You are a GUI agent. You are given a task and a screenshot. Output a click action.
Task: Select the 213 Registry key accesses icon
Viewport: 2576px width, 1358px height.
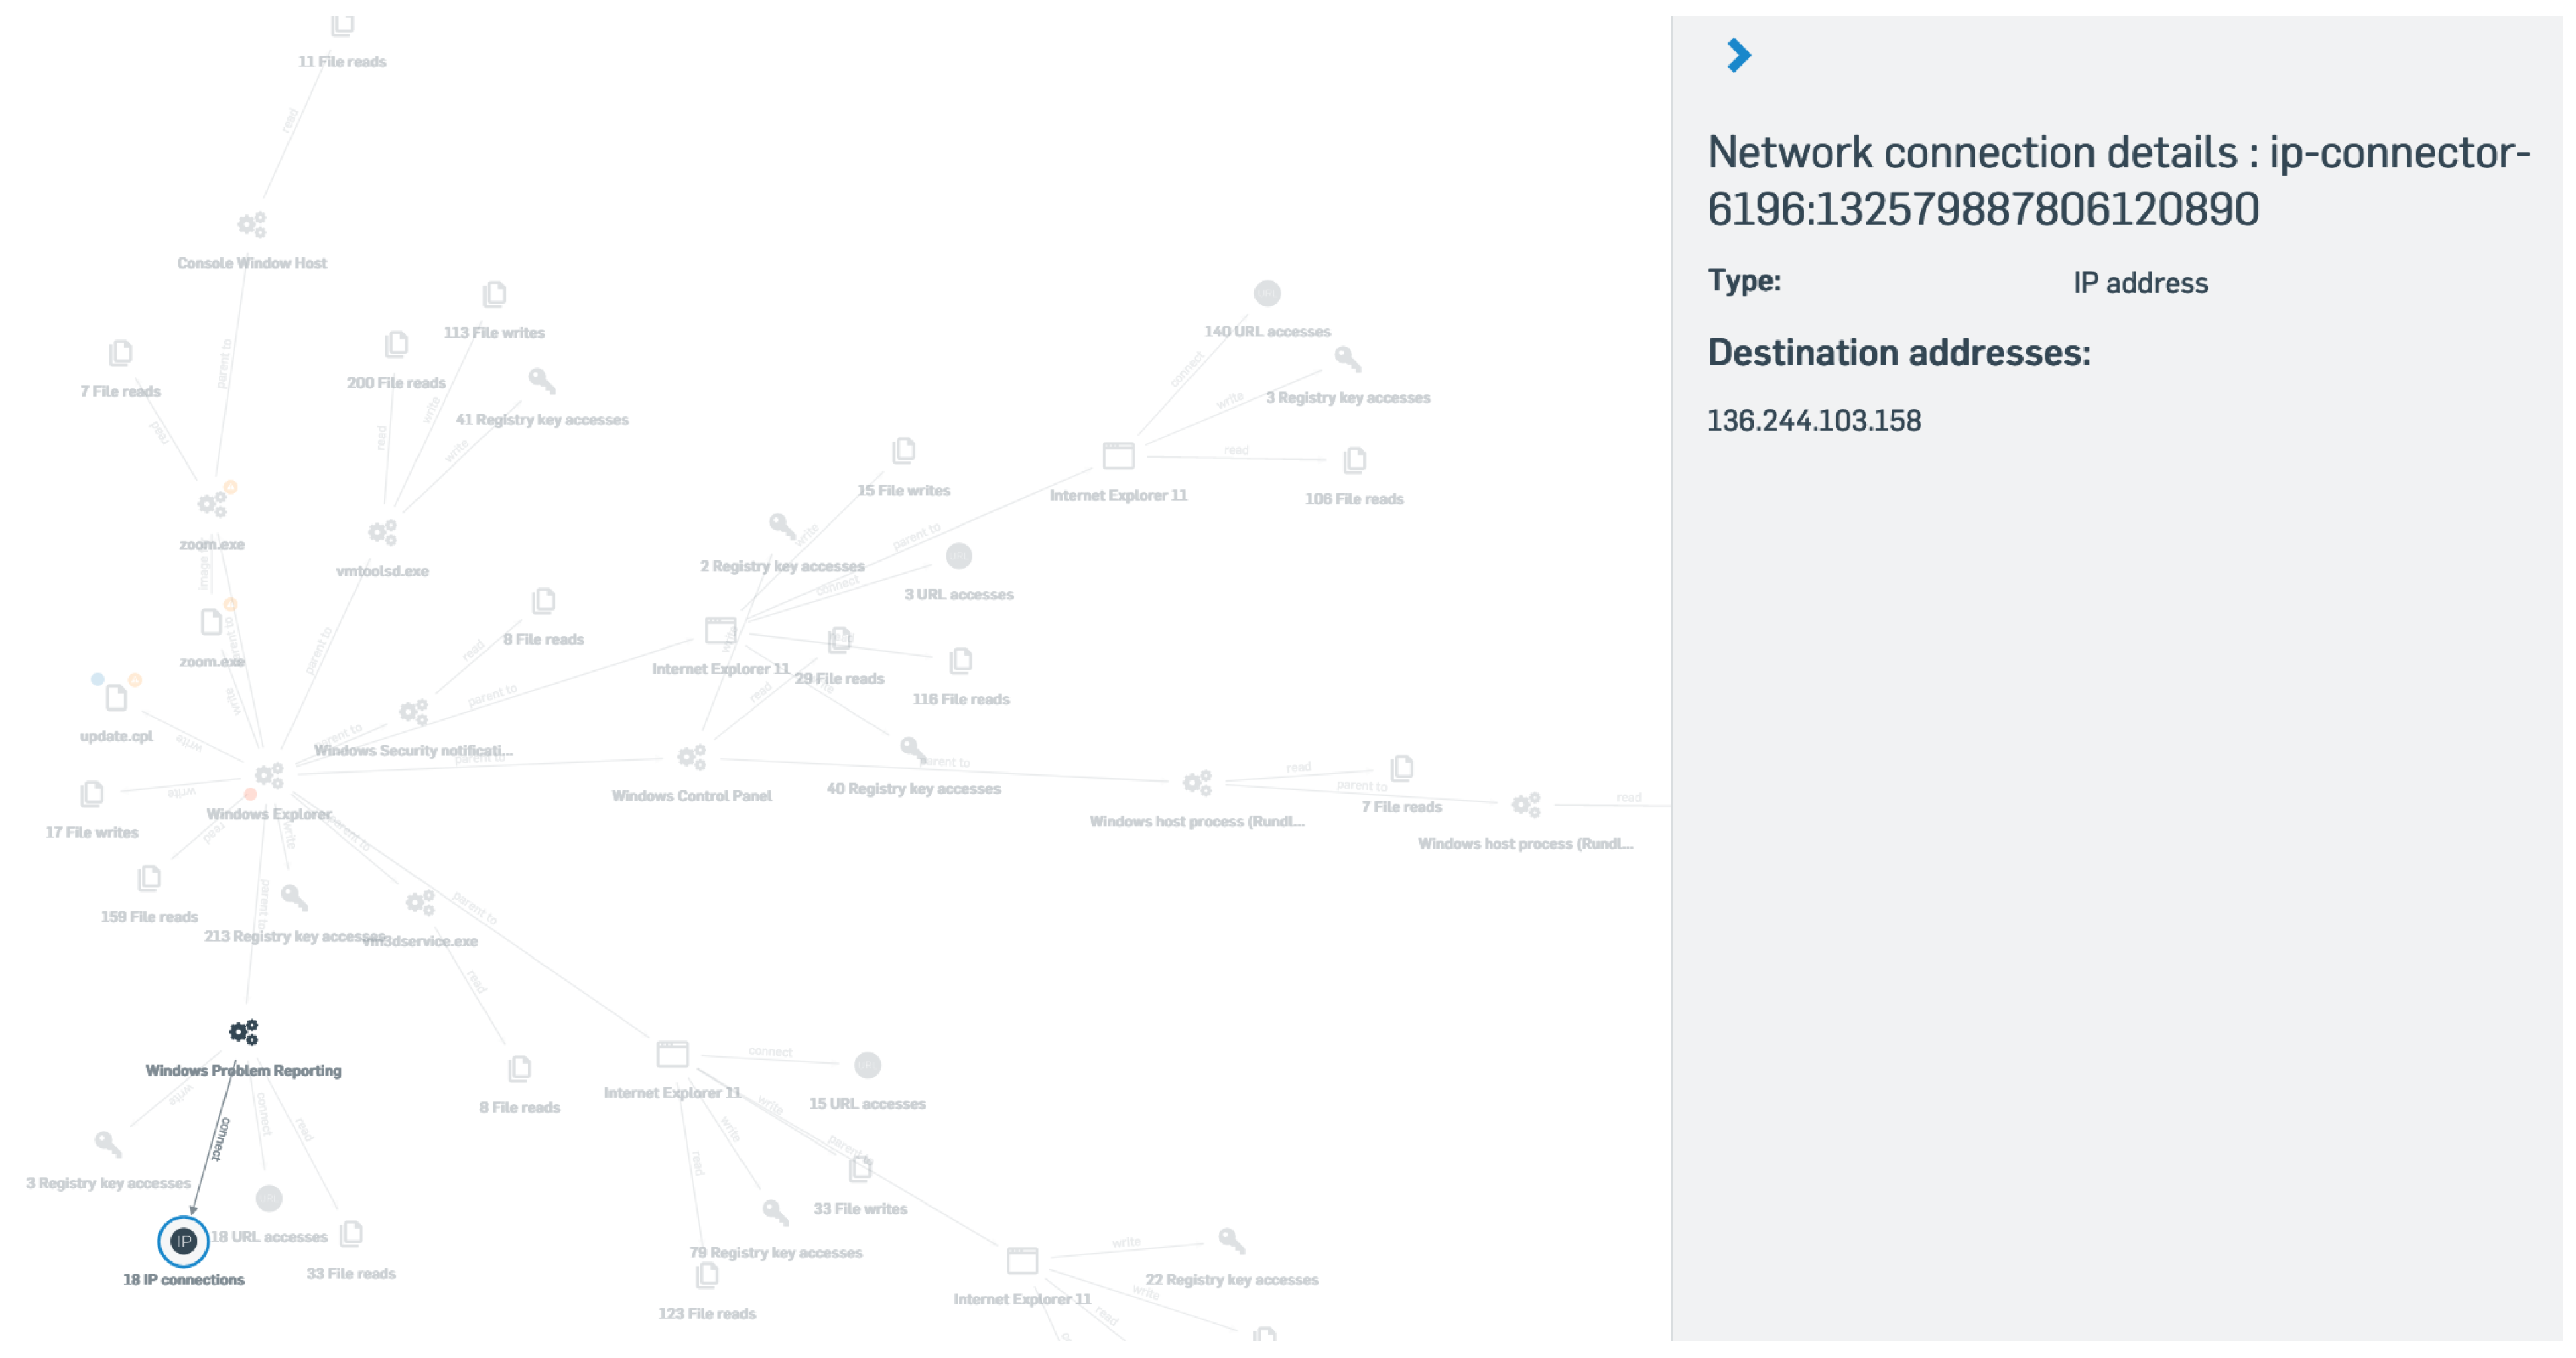294,897
